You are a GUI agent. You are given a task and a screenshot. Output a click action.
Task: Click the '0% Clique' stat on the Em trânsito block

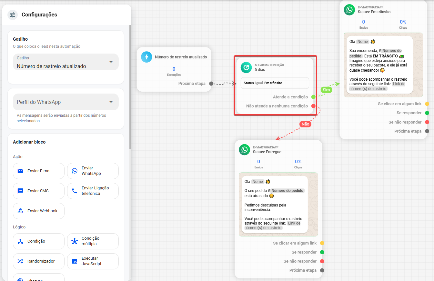403,25
